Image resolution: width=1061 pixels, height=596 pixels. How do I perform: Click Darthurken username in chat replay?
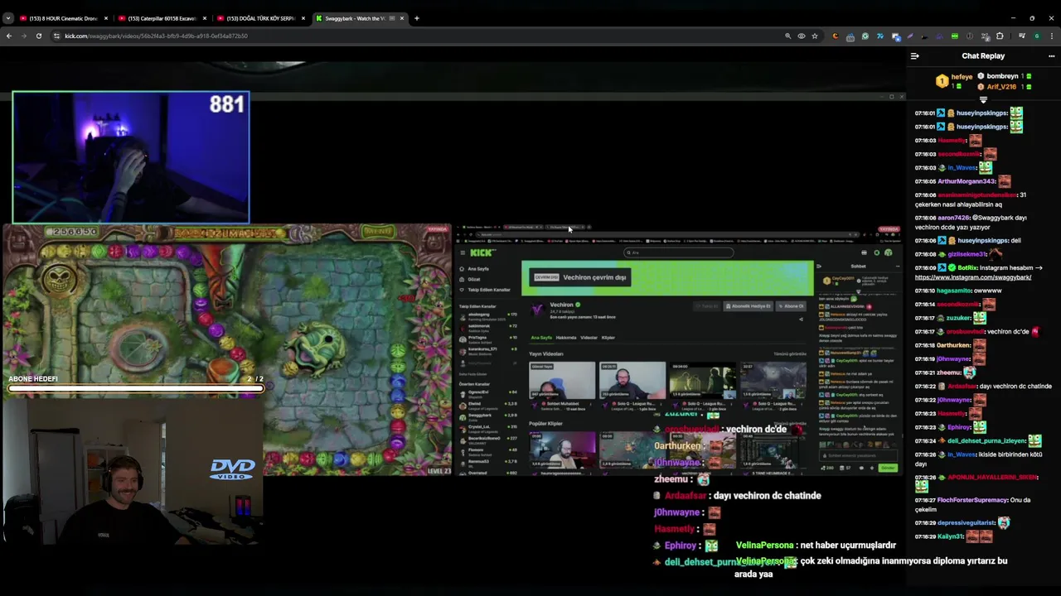click(953, 345)
